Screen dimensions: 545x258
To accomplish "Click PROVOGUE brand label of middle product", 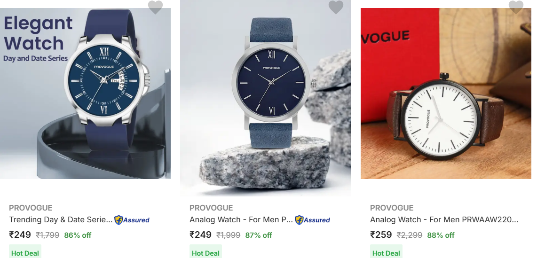I will (211, 208).
